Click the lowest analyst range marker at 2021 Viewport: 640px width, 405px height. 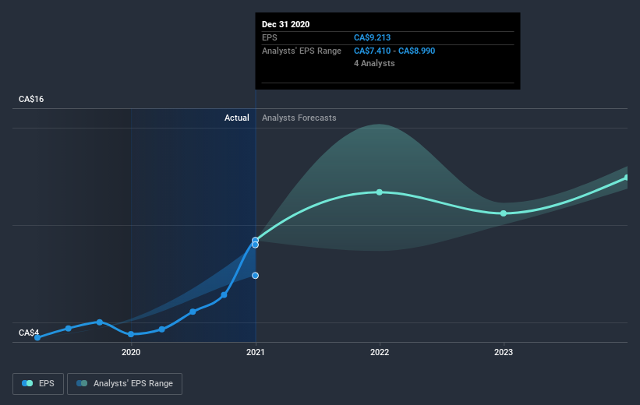[255, 276]
